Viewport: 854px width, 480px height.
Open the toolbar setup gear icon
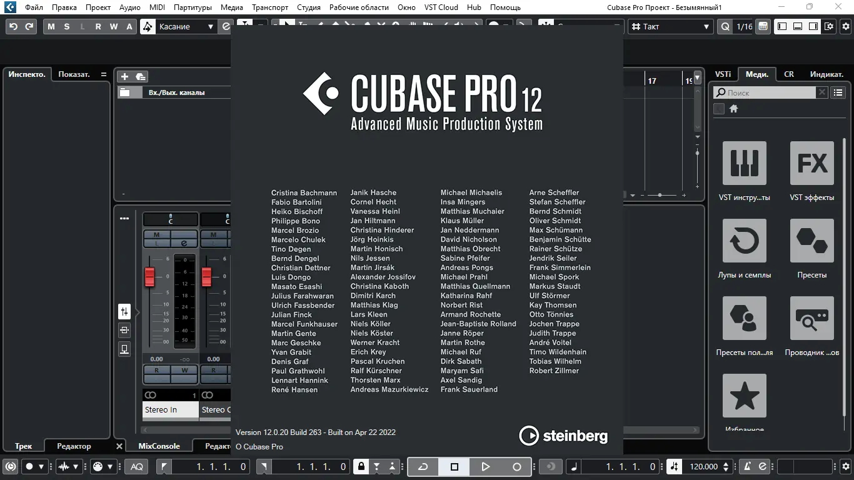pyautogui.click(x=846, y=27)
